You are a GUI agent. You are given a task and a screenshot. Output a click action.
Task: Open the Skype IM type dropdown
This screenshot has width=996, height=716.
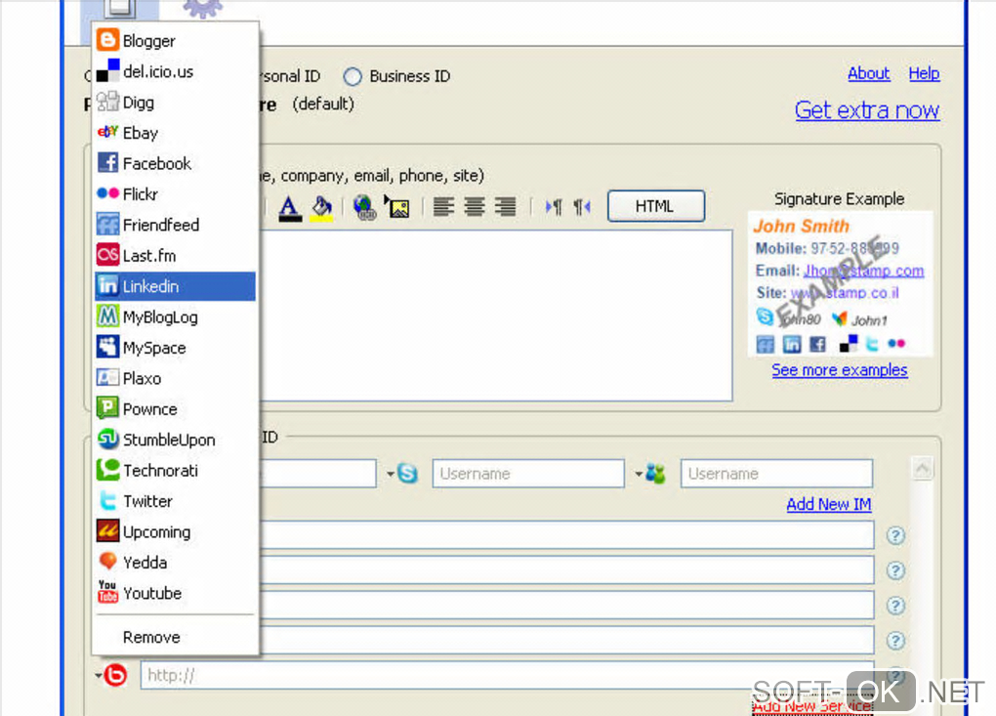click(392, 474)
